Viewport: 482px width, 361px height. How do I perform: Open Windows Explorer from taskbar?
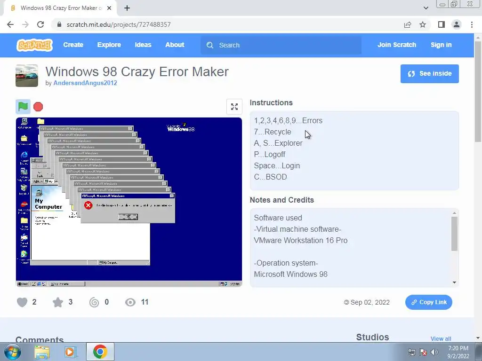(42, 352)
